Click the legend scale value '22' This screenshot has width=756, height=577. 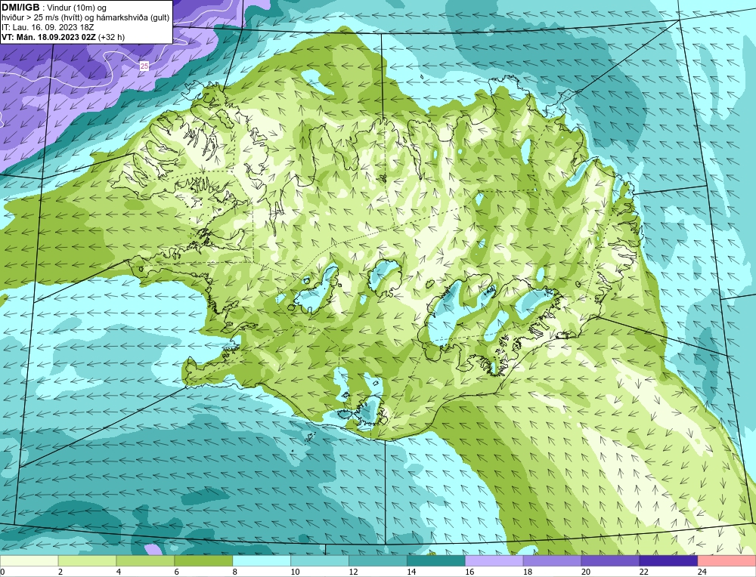click(x=643, y=572)
